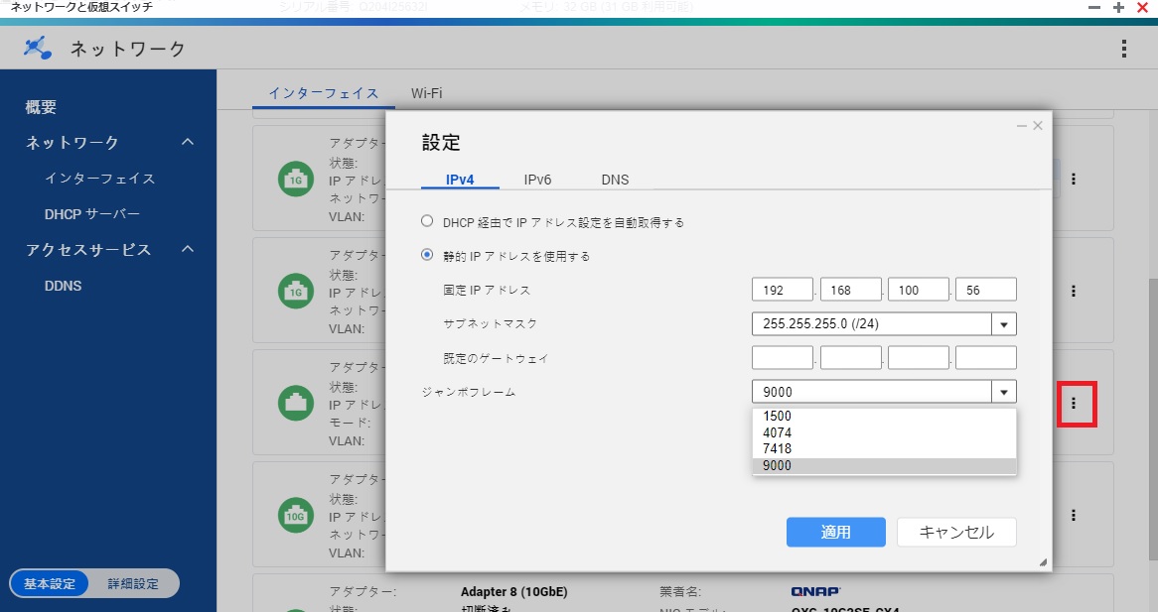The width and height of the screenshot is (1158, 612).
Task: Collapse the アクセスサービス sidebar section
Action: click(x=188, y=250)
